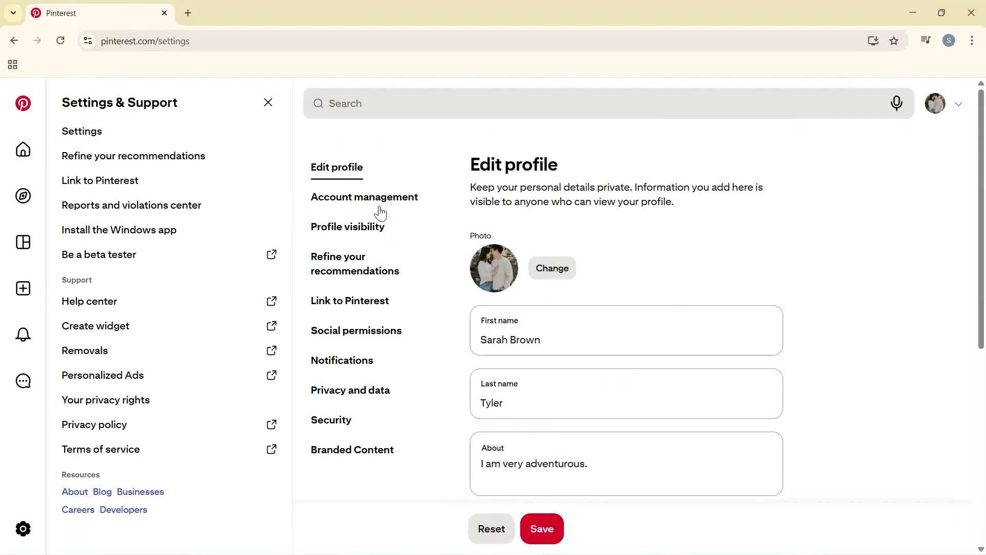Image resolution: width=986 pixels, height=555 pixels.
Task: Open the messages chat bubble icon
Action: click(23, 381)
